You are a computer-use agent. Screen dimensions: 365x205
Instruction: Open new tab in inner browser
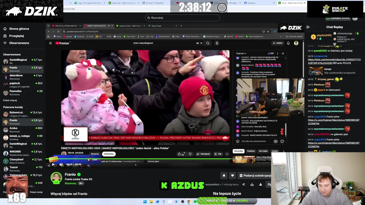click(x=181, y=26)
